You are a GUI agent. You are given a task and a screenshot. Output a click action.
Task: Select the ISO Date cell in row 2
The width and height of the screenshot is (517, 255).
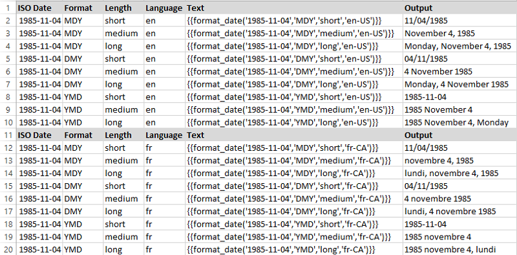[39, 21]
